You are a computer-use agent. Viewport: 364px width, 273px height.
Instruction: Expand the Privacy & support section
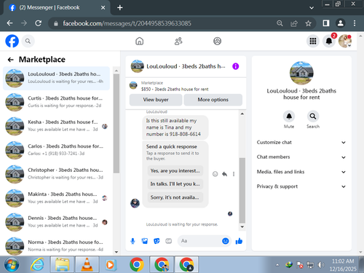point(301,186)
